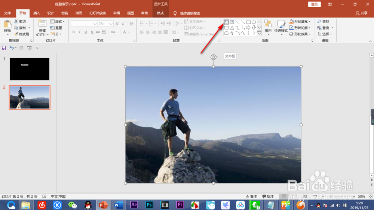Switch to normal view in status bar

coord(284,197)
